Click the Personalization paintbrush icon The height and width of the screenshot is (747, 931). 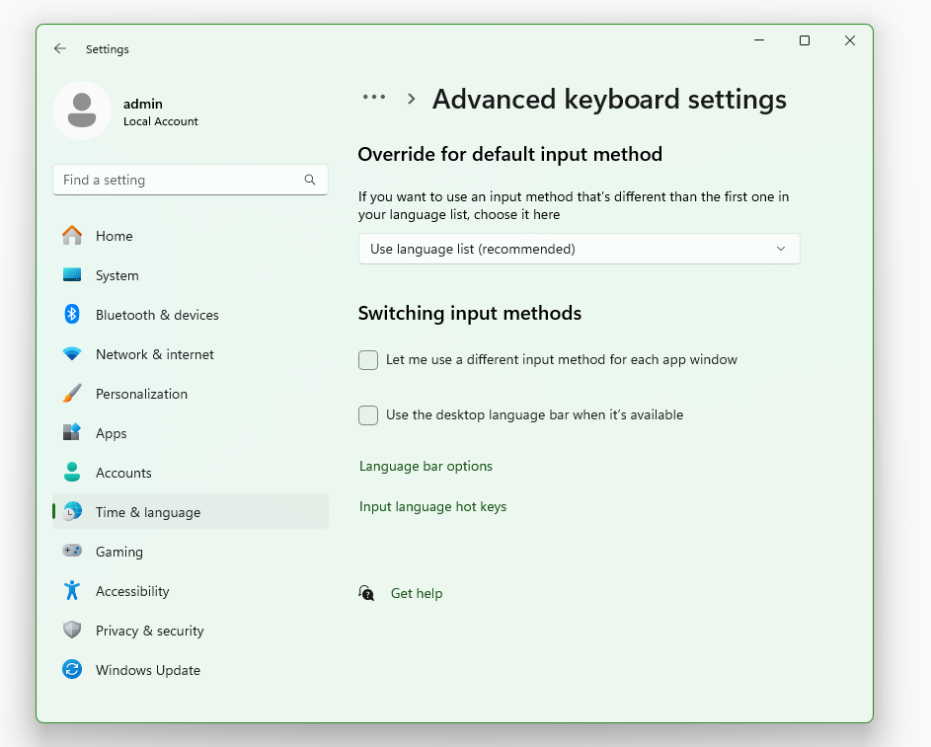(x=72, y=394)
